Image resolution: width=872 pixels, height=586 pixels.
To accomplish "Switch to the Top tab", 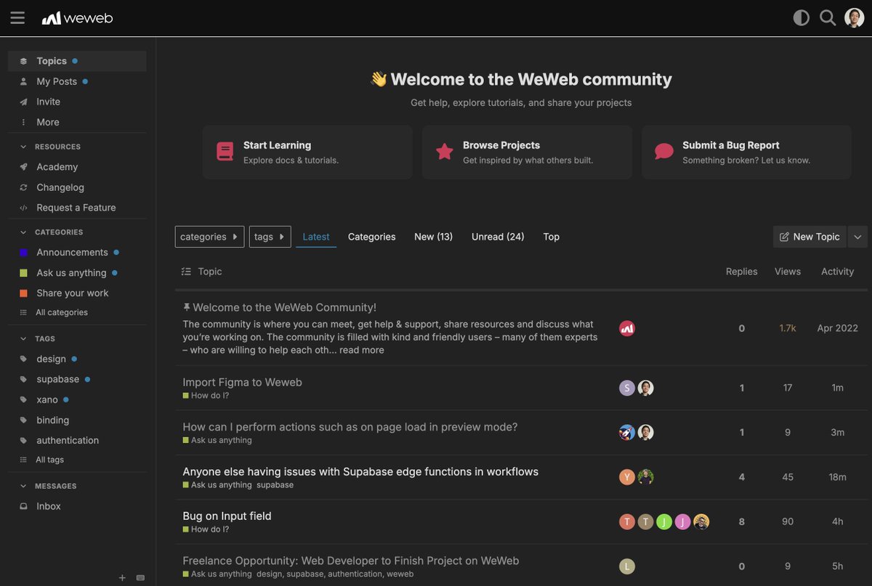I will [x=552, y=237].
